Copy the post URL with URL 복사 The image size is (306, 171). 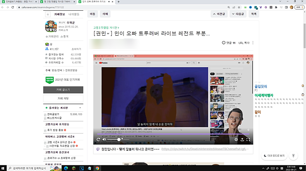[x=244, y=43]
